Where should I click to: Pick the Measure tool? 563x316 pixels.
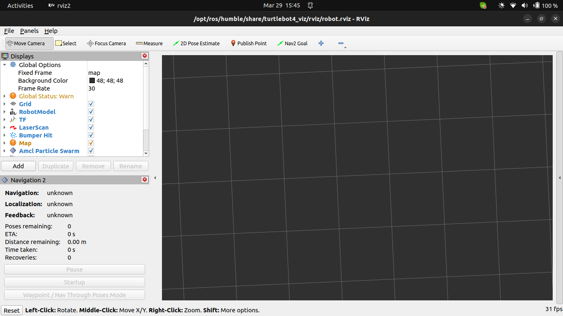149,43
